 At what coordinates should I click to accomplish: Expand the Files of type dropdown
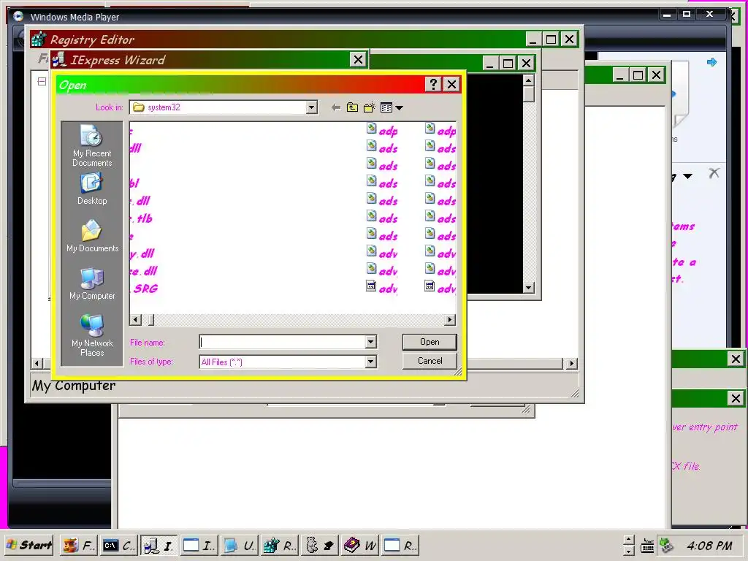click(x=370, y=362)
